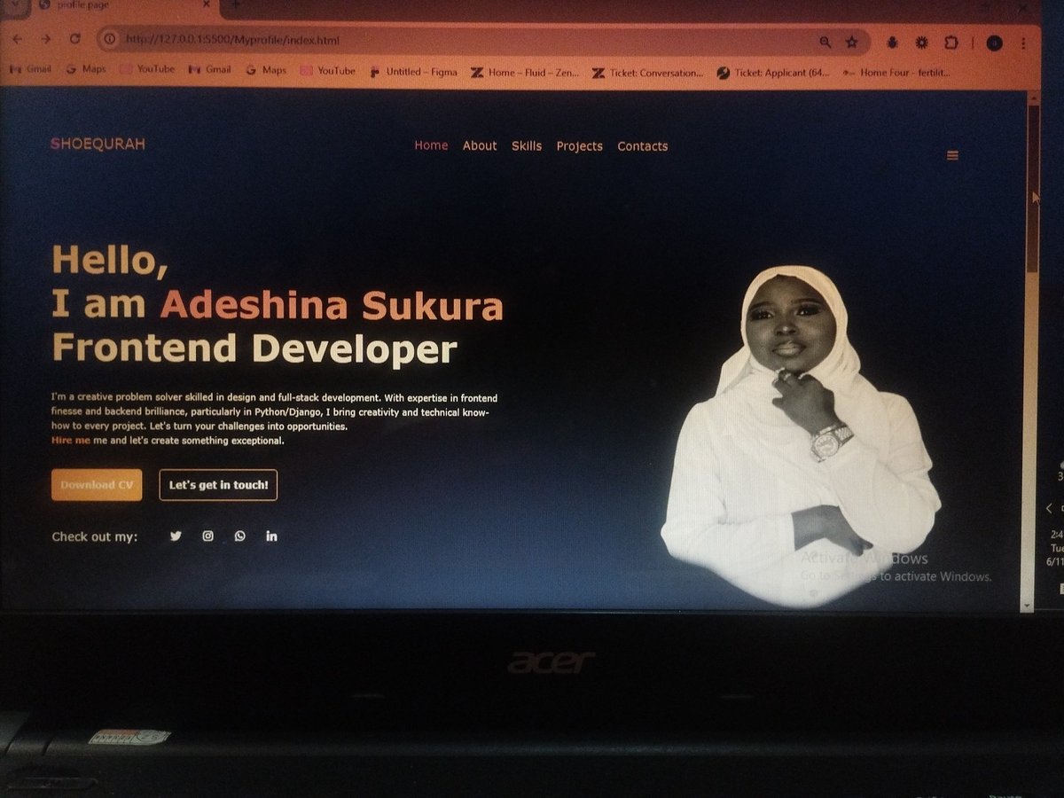Screen dimensions: 1064x798
Task: Click the WhatsApp icon in the social links
Action: tap(239, 536)
